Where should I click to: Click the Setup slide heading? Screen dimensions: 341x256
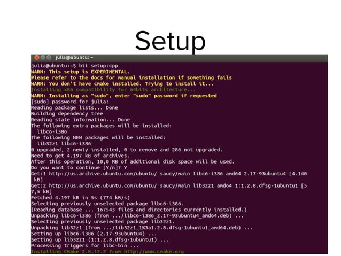click(170, 41)
